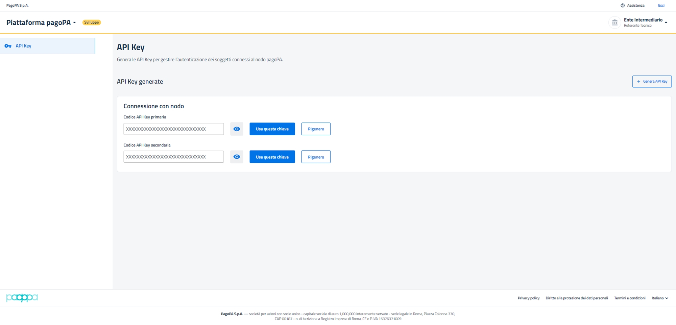Viewport: 676px width, 325px height.
Task: Click the institution building icon
Action: (614, 23)
